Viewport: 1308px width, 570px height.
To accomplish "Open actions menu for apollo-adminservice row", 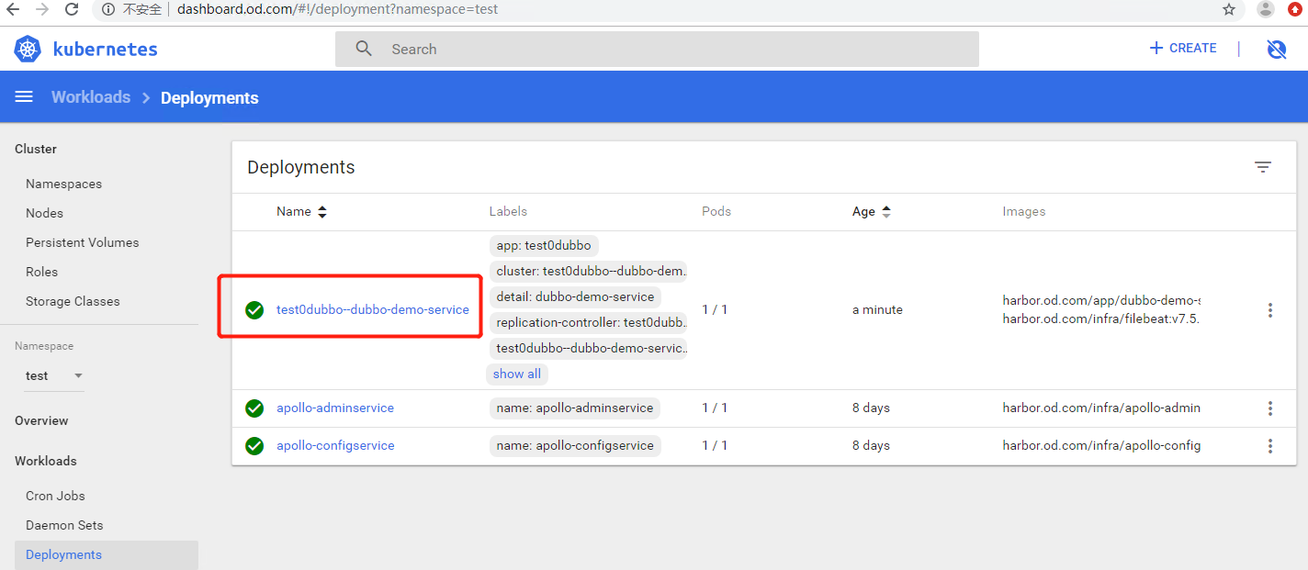I will 1270,408.
